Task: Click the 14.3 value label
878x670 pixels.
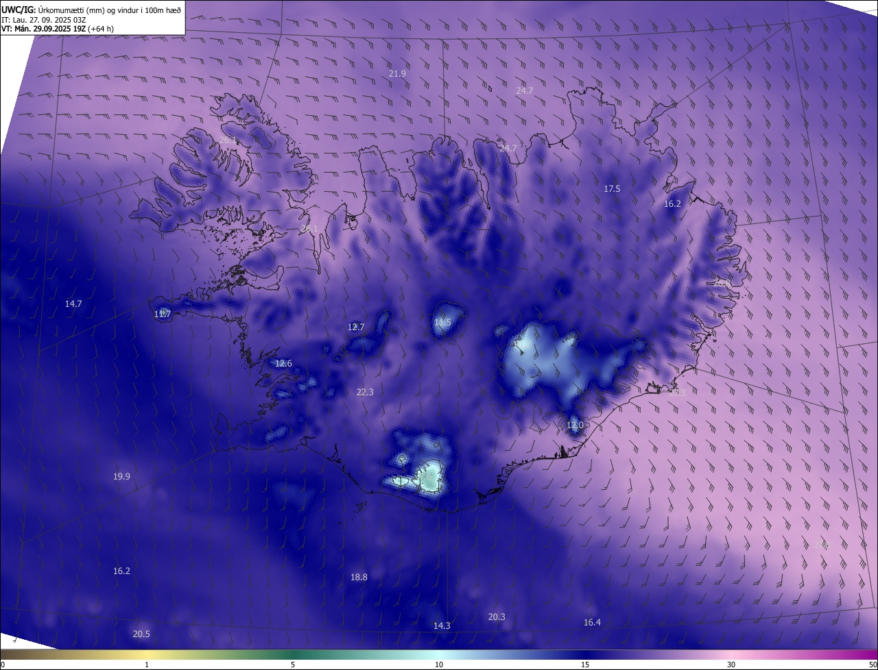Action: point(442,625)
